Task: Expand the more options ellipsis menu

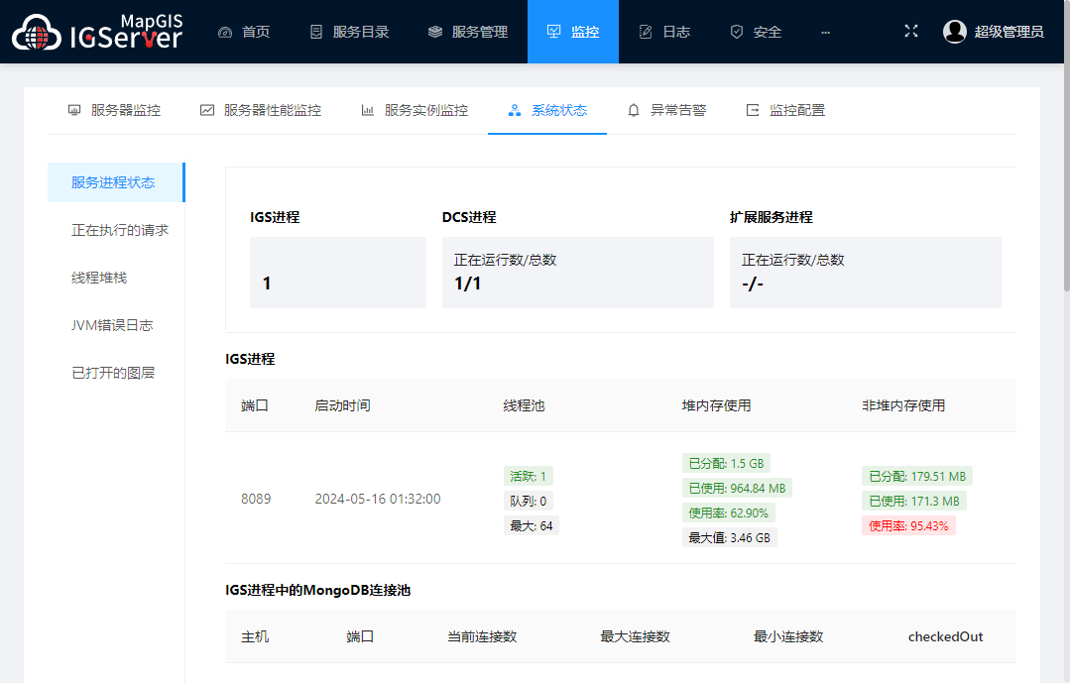Action: click(826, 32)
